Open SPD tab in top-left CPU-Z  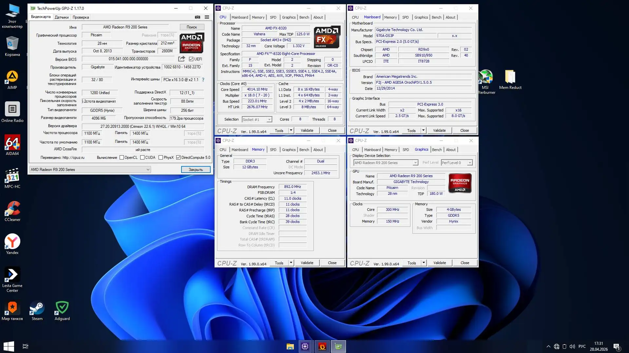coord(273,17)
